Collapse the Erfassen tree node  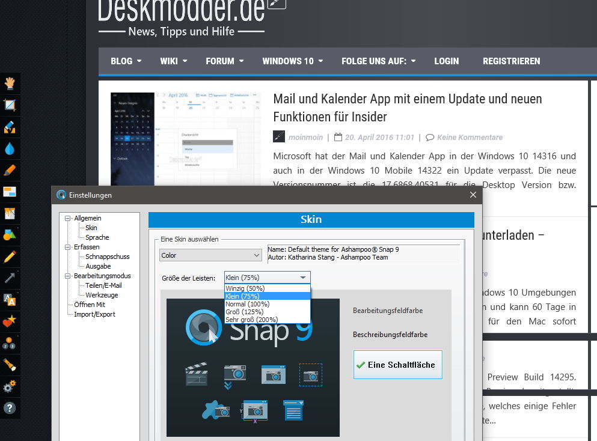point(67,247)
